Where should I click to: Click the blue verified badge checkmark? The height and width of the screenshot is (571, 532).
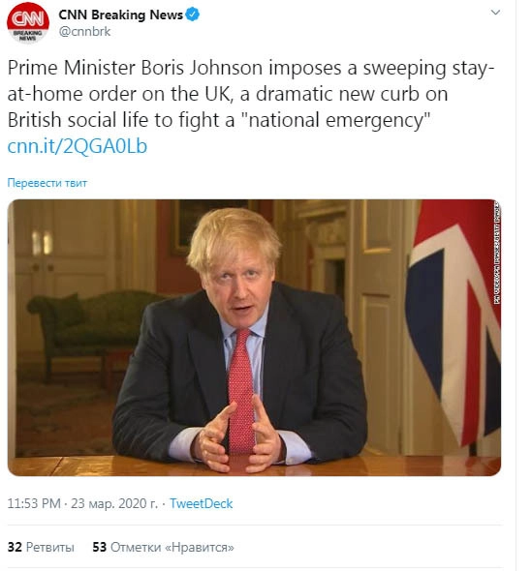pos(192,15)
